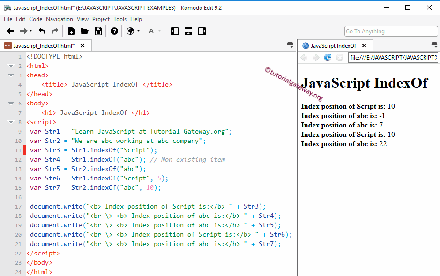Close the JavaScript IndexOf preview tab
Screen dimensions: 440x276
364,46
